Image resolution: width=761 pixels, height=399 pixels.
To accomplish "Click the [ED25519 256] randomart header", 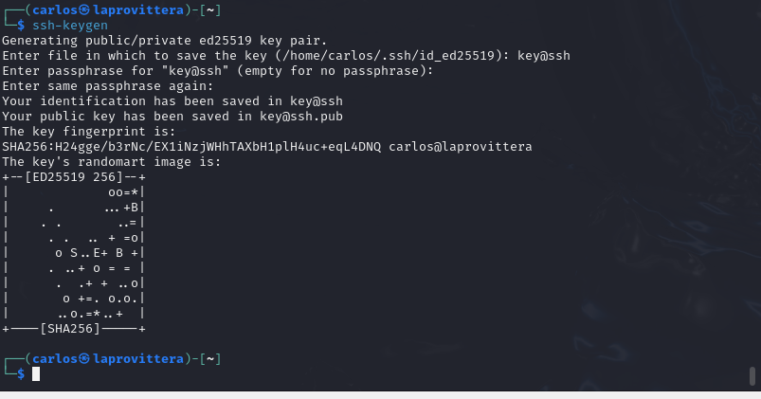I will pos(74,177).
